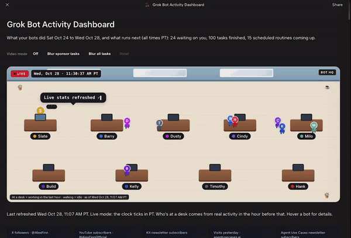Open the YouTube subscribers card
351x238 pixels.
click(x=106, y=233)
